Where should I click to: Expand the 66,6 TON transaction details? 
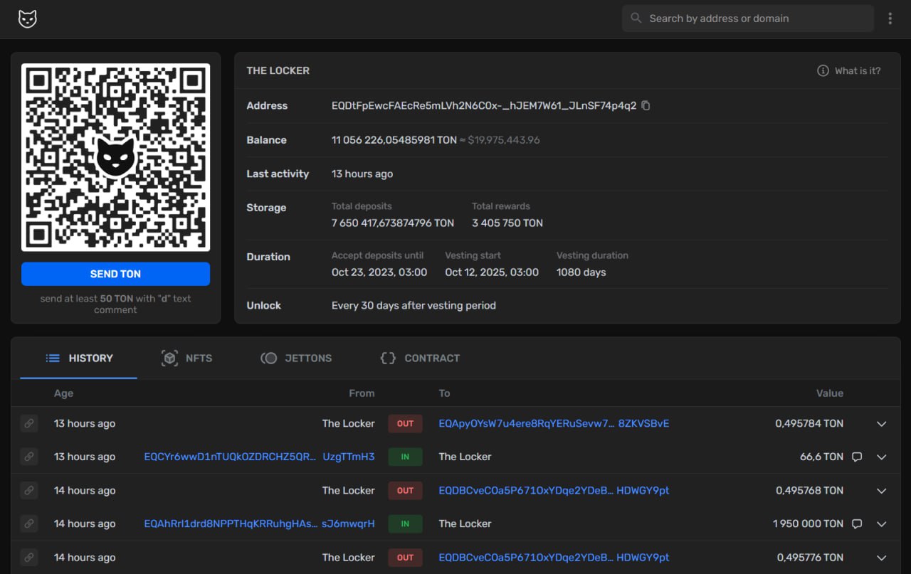[x=882, y=457]
